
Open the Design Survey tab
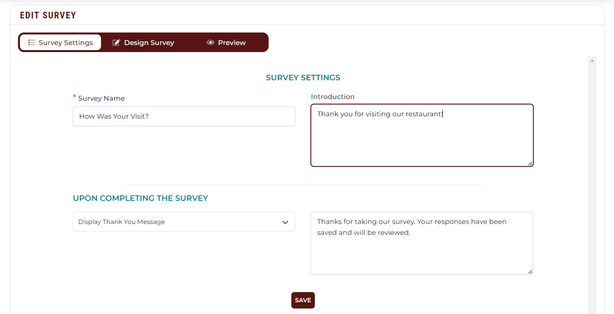143,42
